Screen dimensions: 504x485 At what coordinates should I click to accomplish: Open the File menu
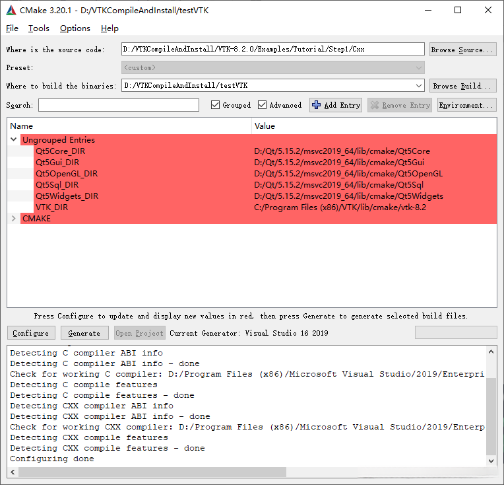pyautogui.click(x=12, y=28)
